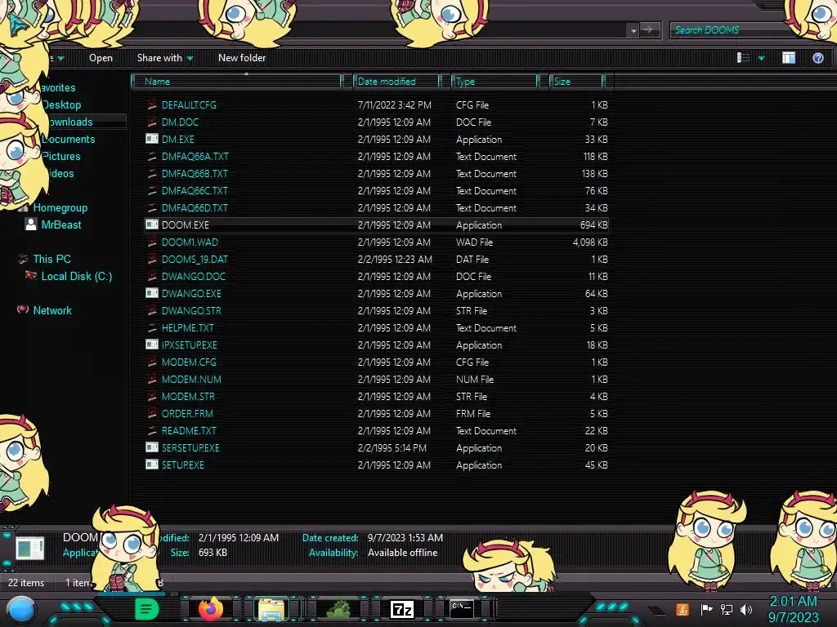This screenshot has width=837, height=627.
Task: Click the DM.EXE file icon
Action: (x=152, y=139)
